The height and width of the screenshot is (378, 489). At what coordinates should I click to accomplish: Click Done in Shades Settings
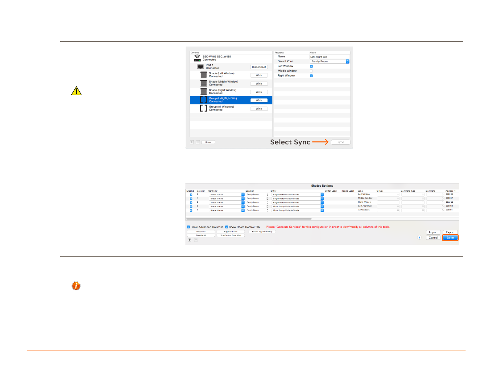point(450,238)
